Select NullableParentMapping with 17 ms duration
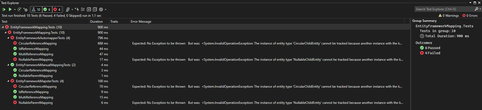 (x=205, y=59)
